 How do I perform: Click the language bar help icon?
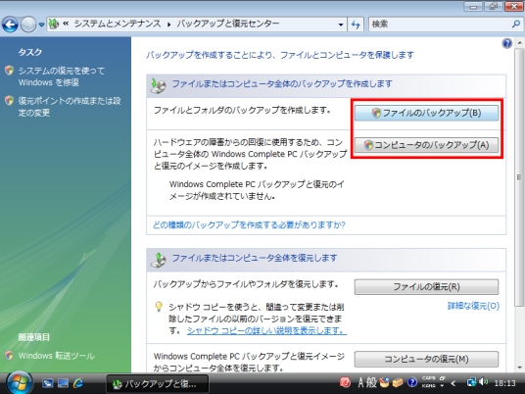(x=411, y=382)
